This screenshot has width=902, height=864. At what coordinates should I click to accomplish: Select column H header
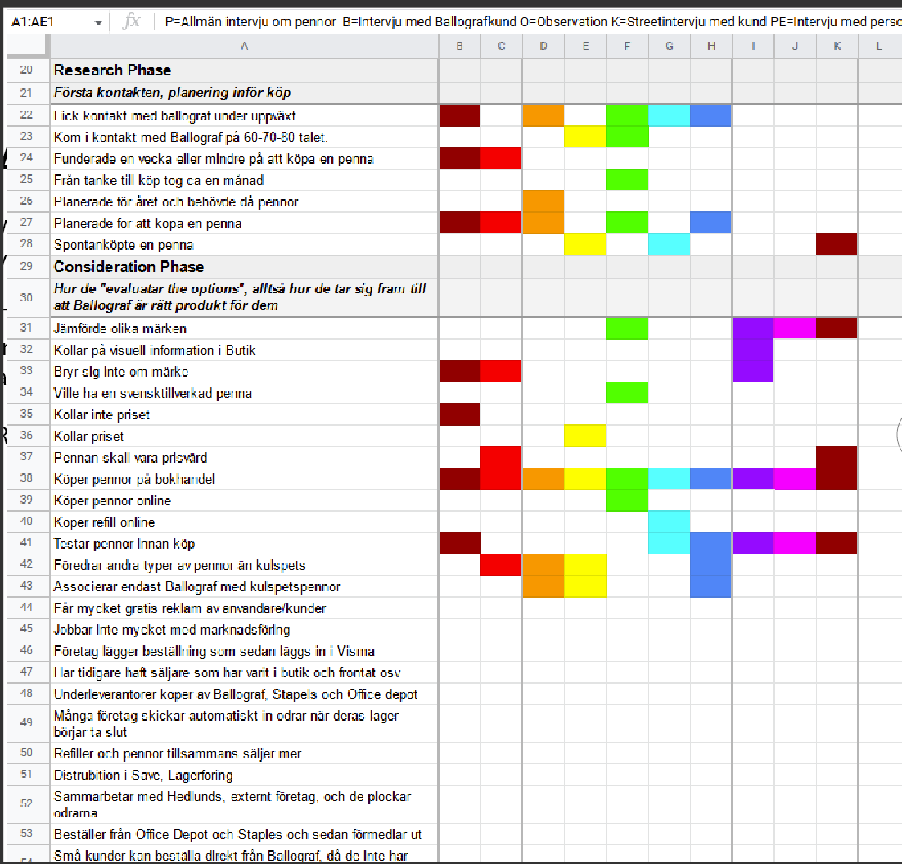click(x=711, y=46)
